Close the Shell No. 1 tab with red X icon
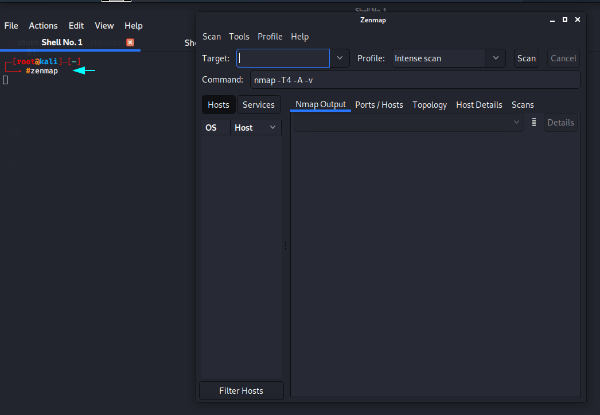The height and width of the screenshot is (415, 600). click(x=129, y=42)
